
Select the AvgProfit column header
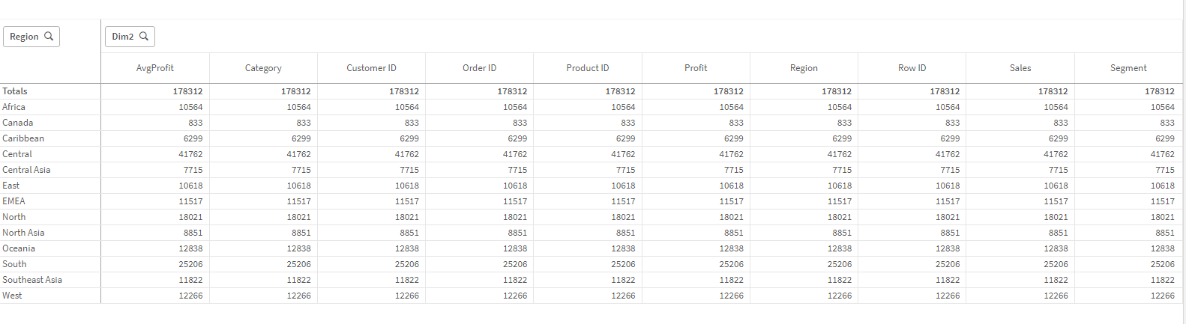(x=155, y=68)
